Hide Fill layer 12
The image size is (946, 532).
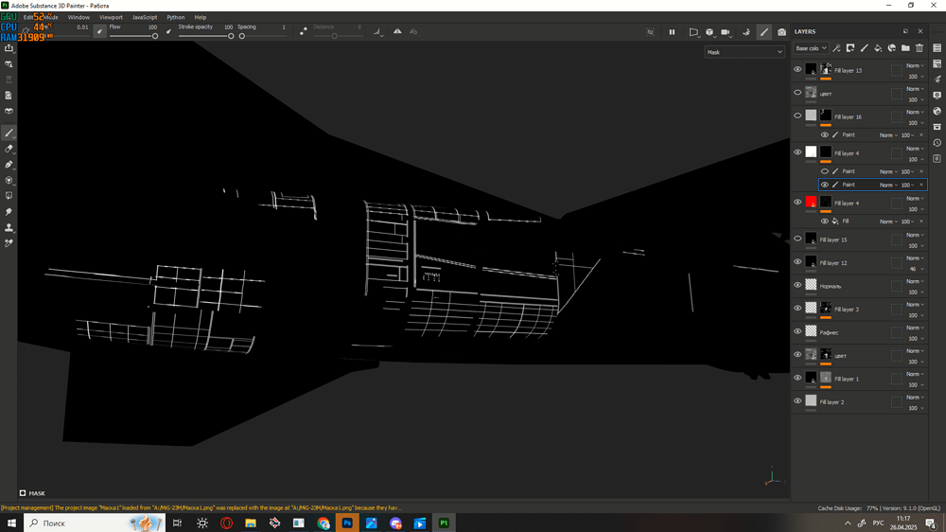[797, 262]
